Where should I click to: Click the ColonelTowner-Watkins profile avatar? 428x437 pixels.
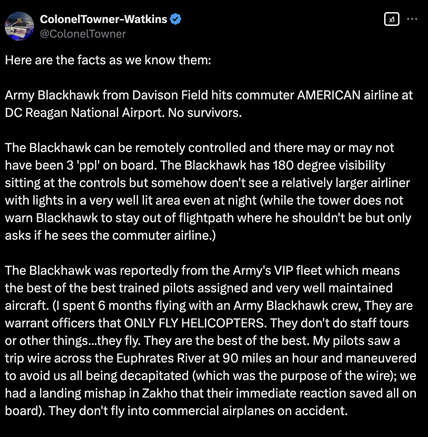click(x=19, y=26)
